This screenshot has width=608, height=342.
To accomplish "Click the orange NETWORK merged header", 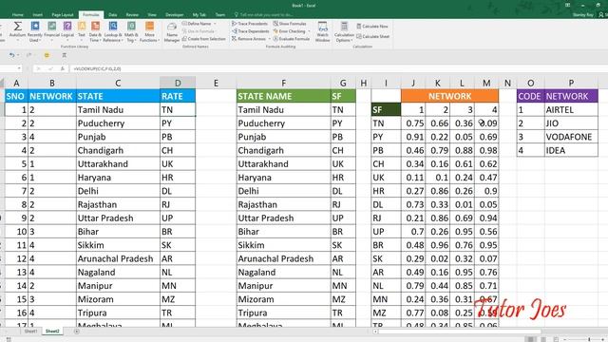I will [449, 96].
